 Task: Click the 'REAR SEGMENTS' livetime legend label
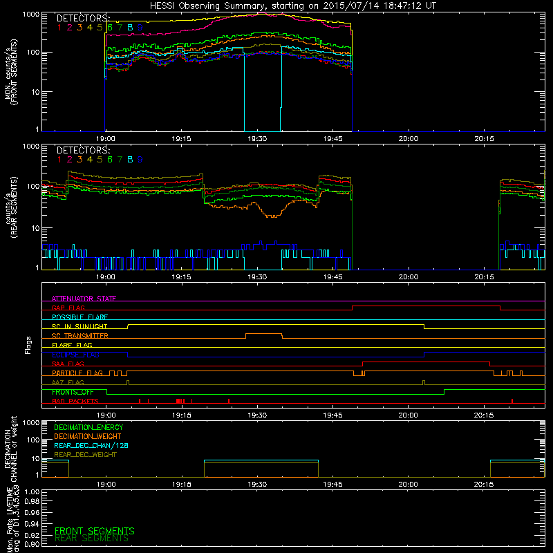[92, 538]
